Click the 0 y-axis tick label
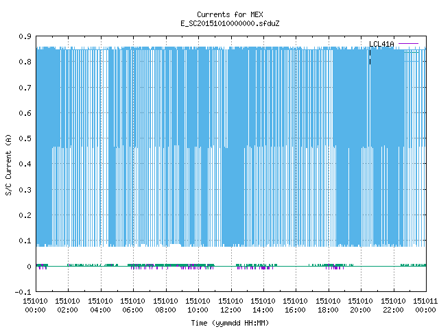Viewport: 439px width, 329px height. 29,267
